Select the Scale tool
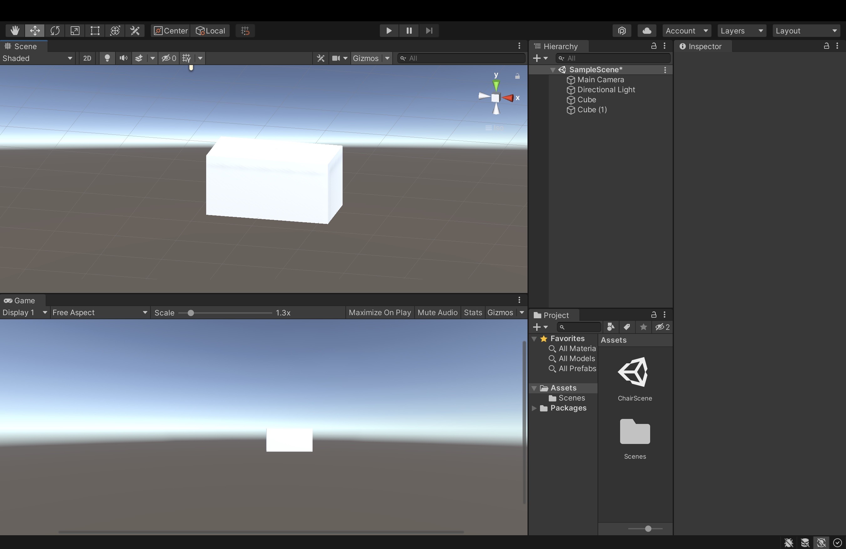Viewport: 846px width, 549px height. pos(75,31)
